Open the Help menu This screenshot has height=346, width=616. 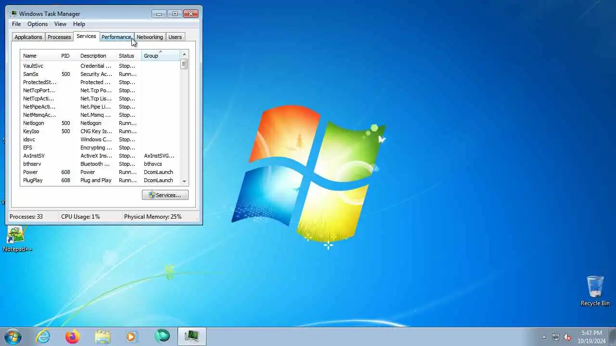pyautogui.click(x=79, y=24)
